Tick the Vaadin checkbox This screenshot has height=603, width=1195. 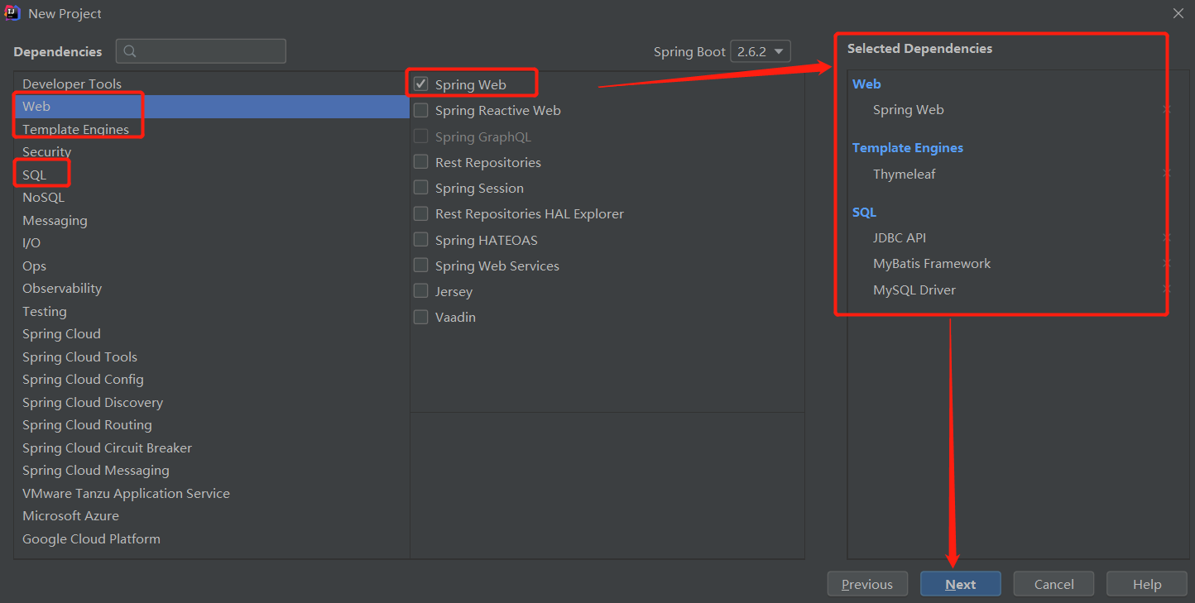pyautogui.click(x=420, y=317)
